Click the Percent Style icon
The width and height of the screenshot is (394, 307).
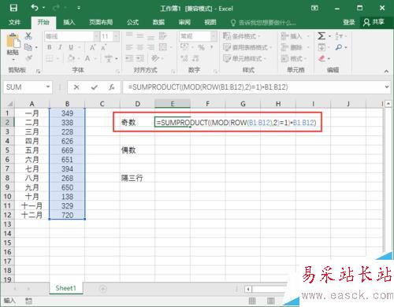point(201,47)
